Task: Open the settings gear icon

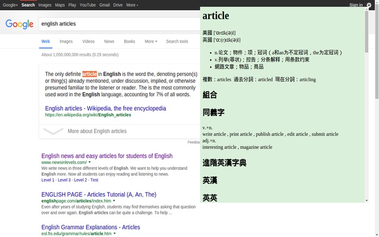Action: [x=369, y=5]
